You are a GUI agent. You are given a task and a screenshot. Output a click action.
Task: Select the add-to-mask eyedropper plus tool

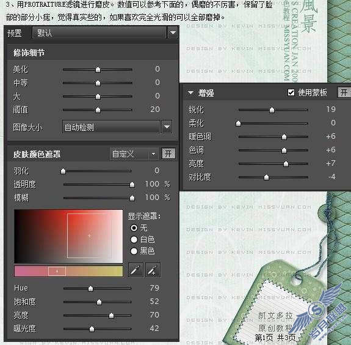pyautogui.click(x=153, y=270)
